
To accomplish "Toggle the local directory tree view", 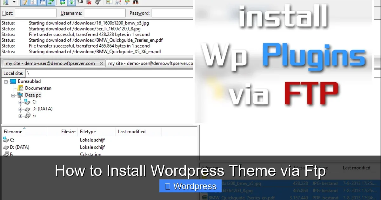I will [x=33, y=2].
